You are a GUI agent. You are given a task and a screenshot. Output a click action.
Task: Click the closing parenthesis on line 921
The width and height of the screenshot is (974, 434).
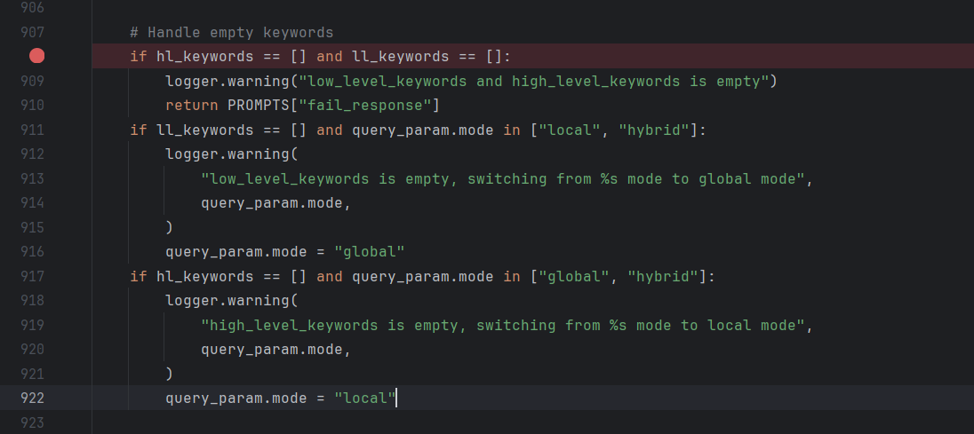(170, 374)
